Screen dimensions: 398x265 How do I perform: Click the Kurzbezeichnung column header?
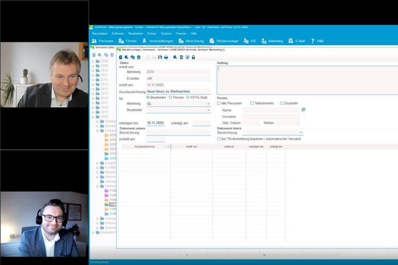tap(145, 146)
